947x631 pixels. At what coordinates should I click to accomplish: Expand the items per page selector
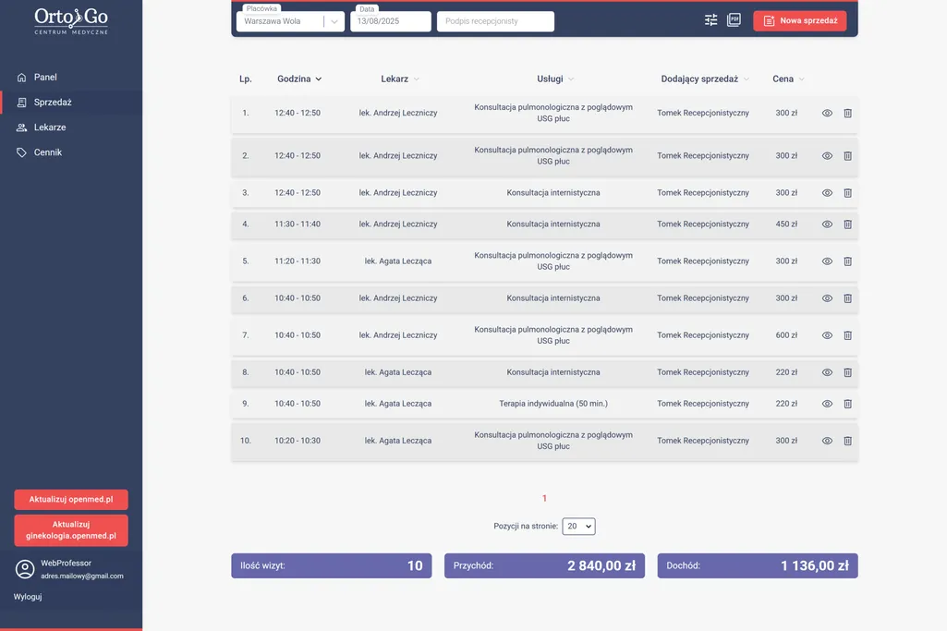pyautogui.click(x=578, y=526)
